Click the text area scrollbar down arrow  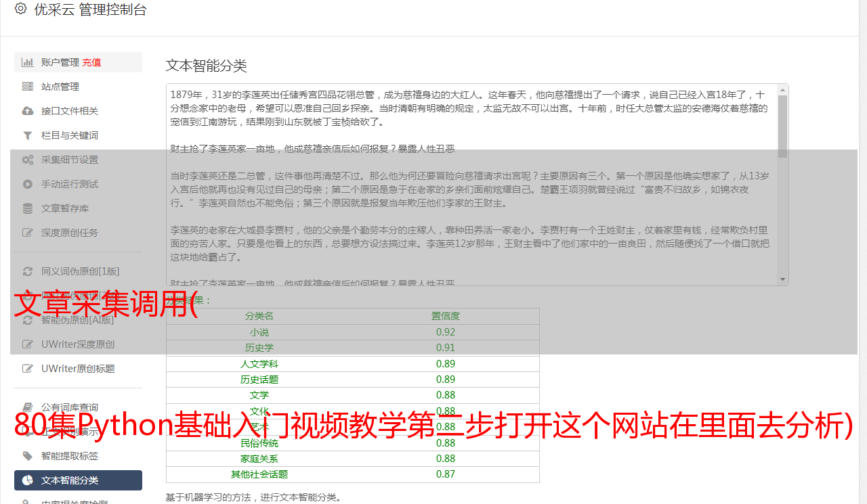pos(783,279)
